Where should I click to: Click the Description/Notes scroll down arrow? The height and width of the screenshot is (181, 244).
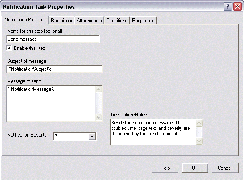point(199,141)
